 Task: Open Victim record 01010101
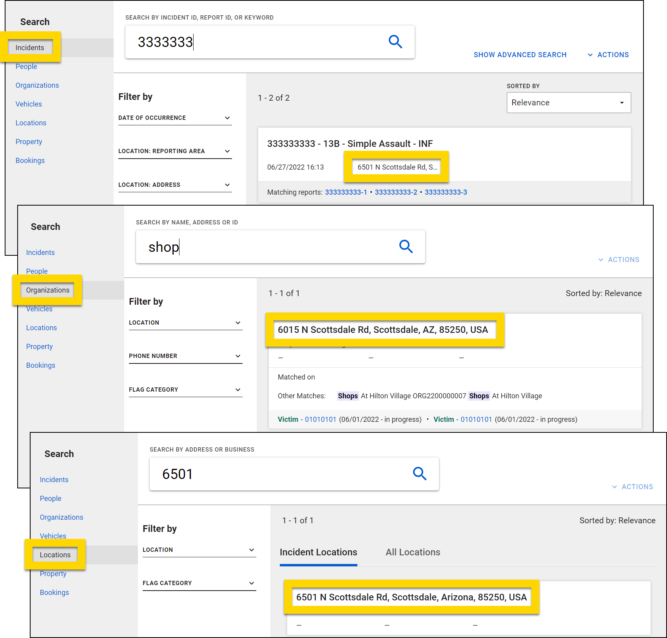point(320,419)
